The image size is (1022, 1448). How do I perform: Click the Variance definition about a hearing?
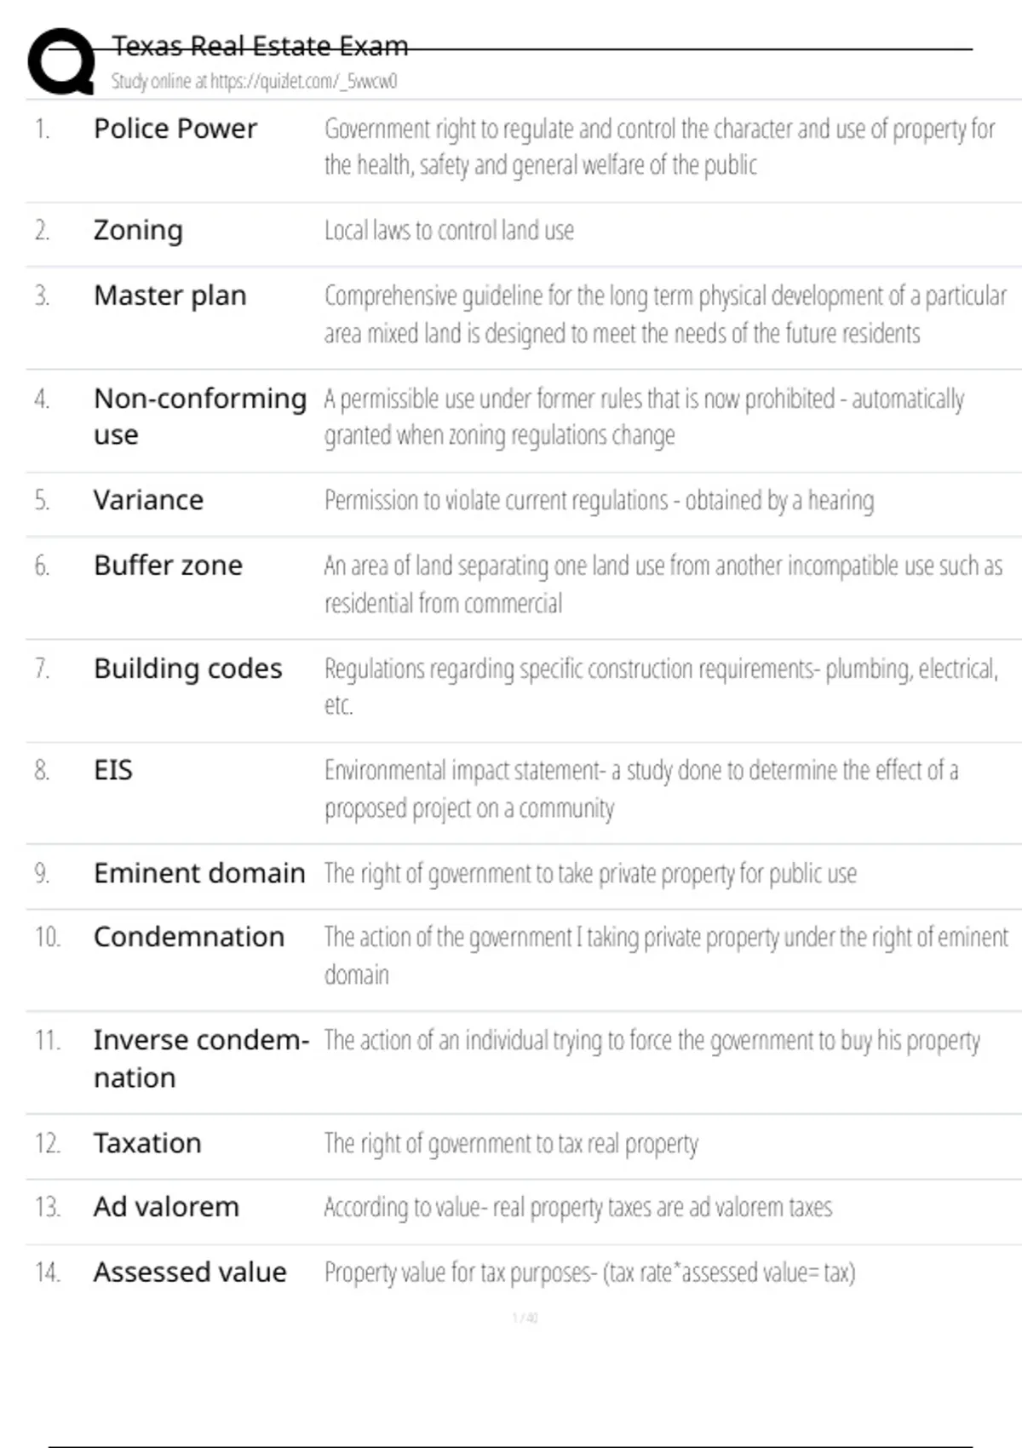click(x=599, y=501)
